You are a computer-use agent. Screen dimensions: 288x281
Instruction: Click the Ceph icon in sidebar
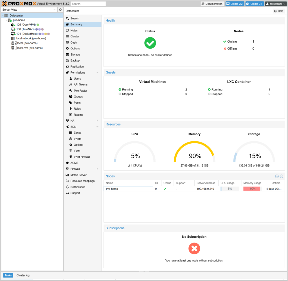click(67, 42)
